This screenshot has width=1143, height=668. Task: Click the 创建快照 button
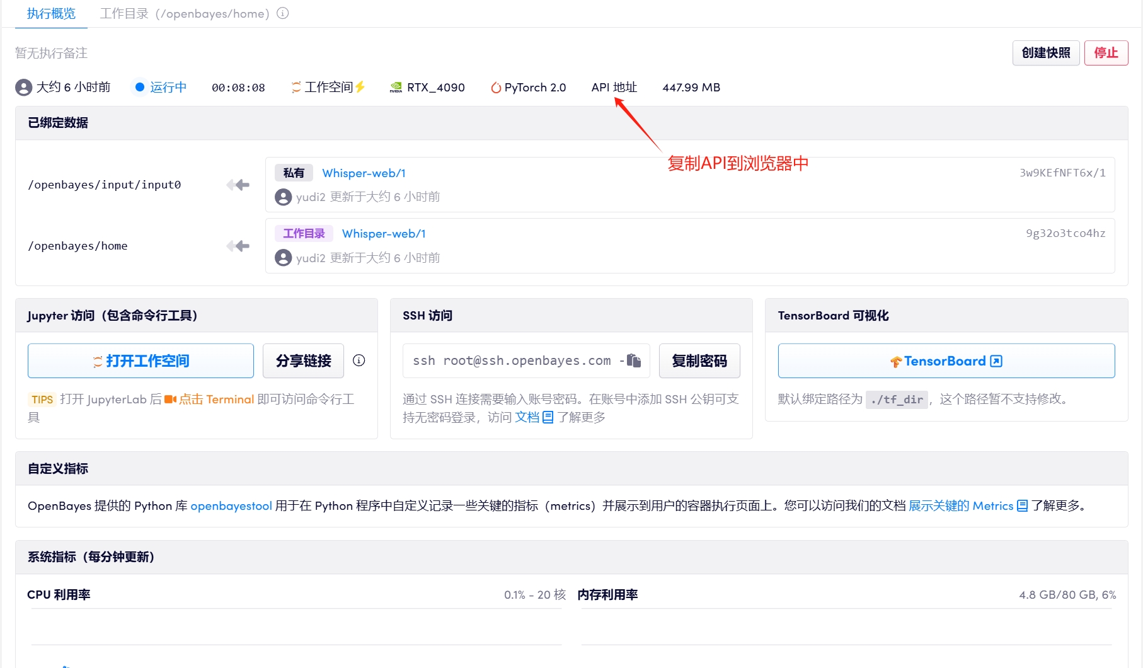[x=1045, y=53]
